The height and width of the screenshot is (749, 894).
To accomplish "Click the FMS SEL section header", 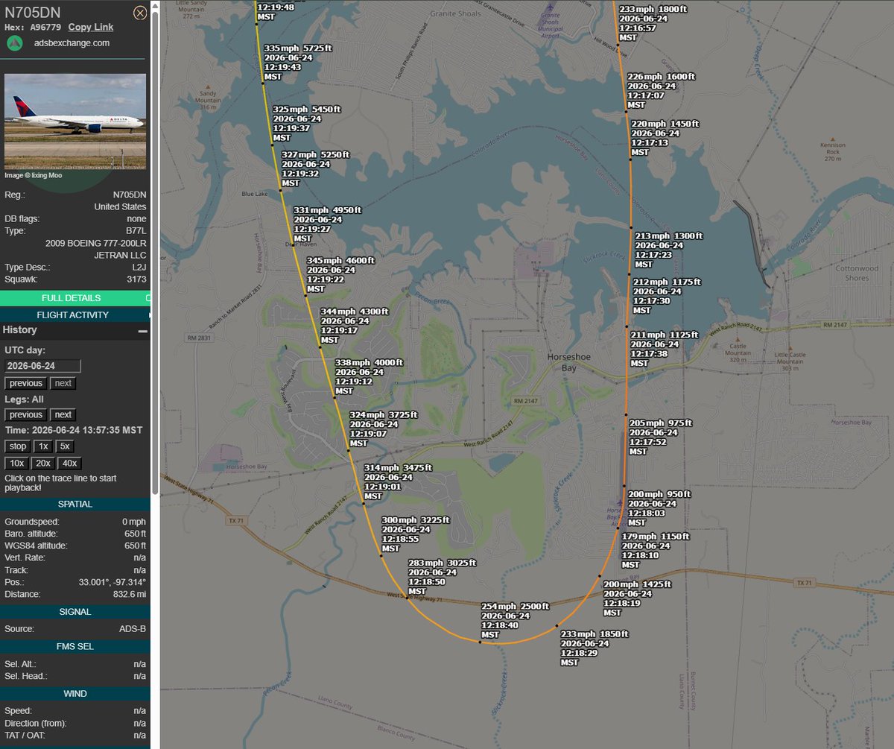I will click(75, 646).
